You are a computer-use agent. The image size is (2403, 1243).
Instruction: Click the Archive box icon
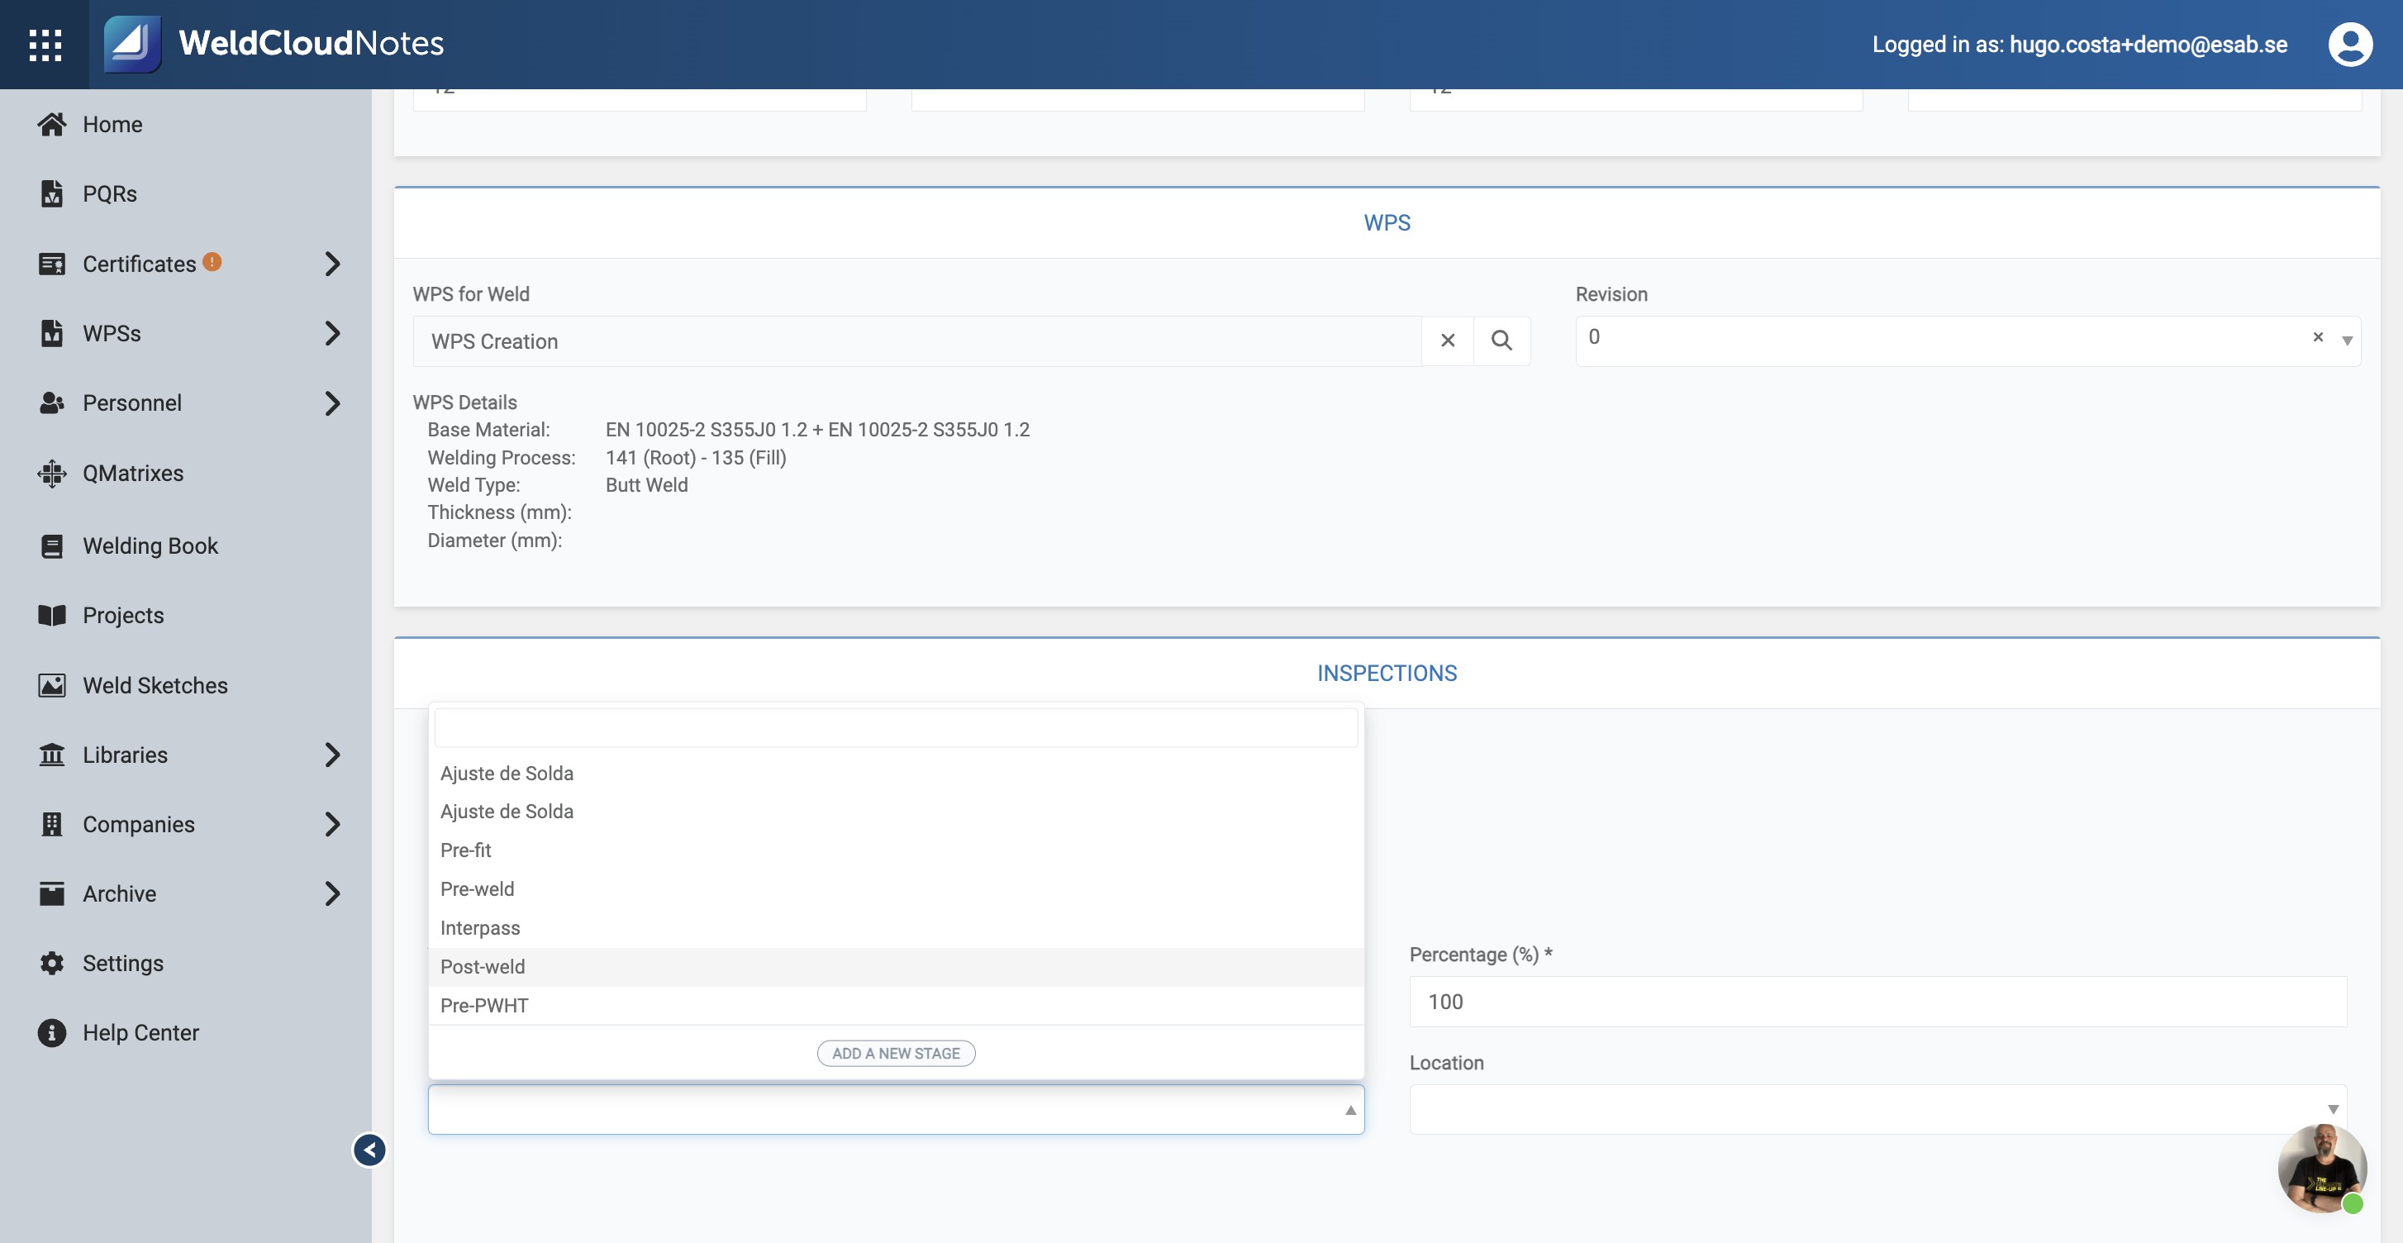[x=52, y=893]
